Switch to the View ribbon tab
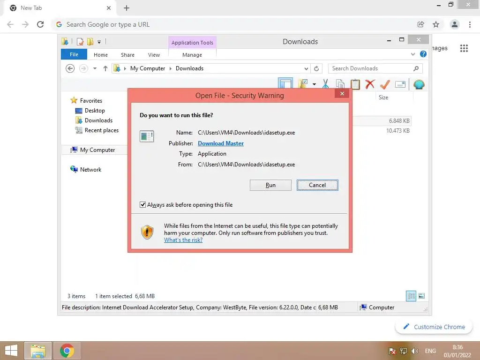The width and height of the screenshot is (480, 360). click(x=154, y=55)
